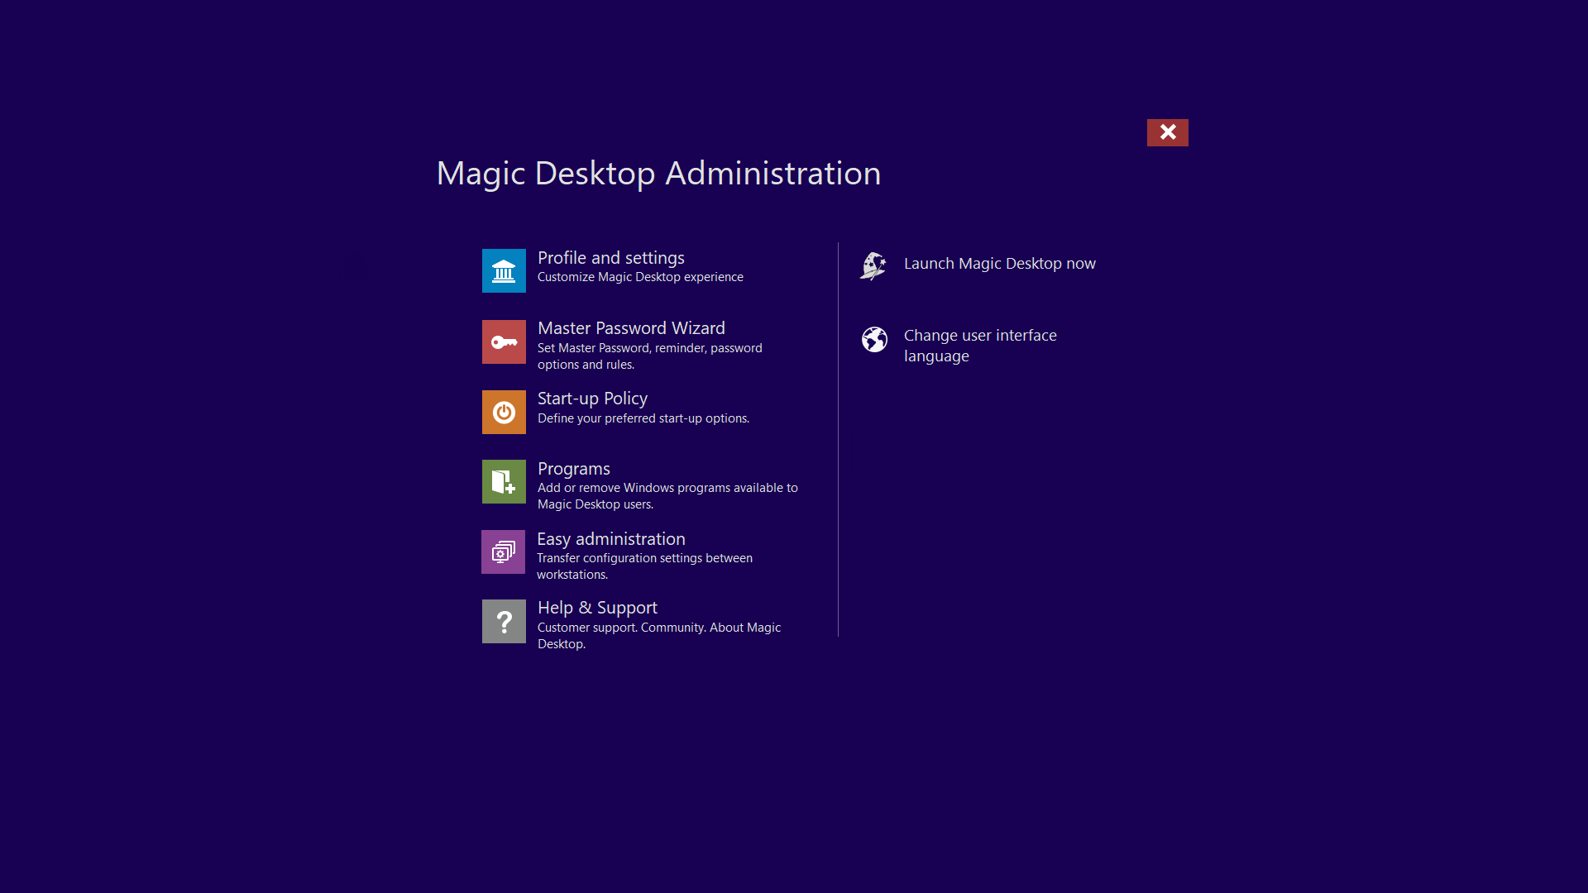Viewport: 1588px width, 893px height.
Task: Open Help & Support
Action: (597, 608)
